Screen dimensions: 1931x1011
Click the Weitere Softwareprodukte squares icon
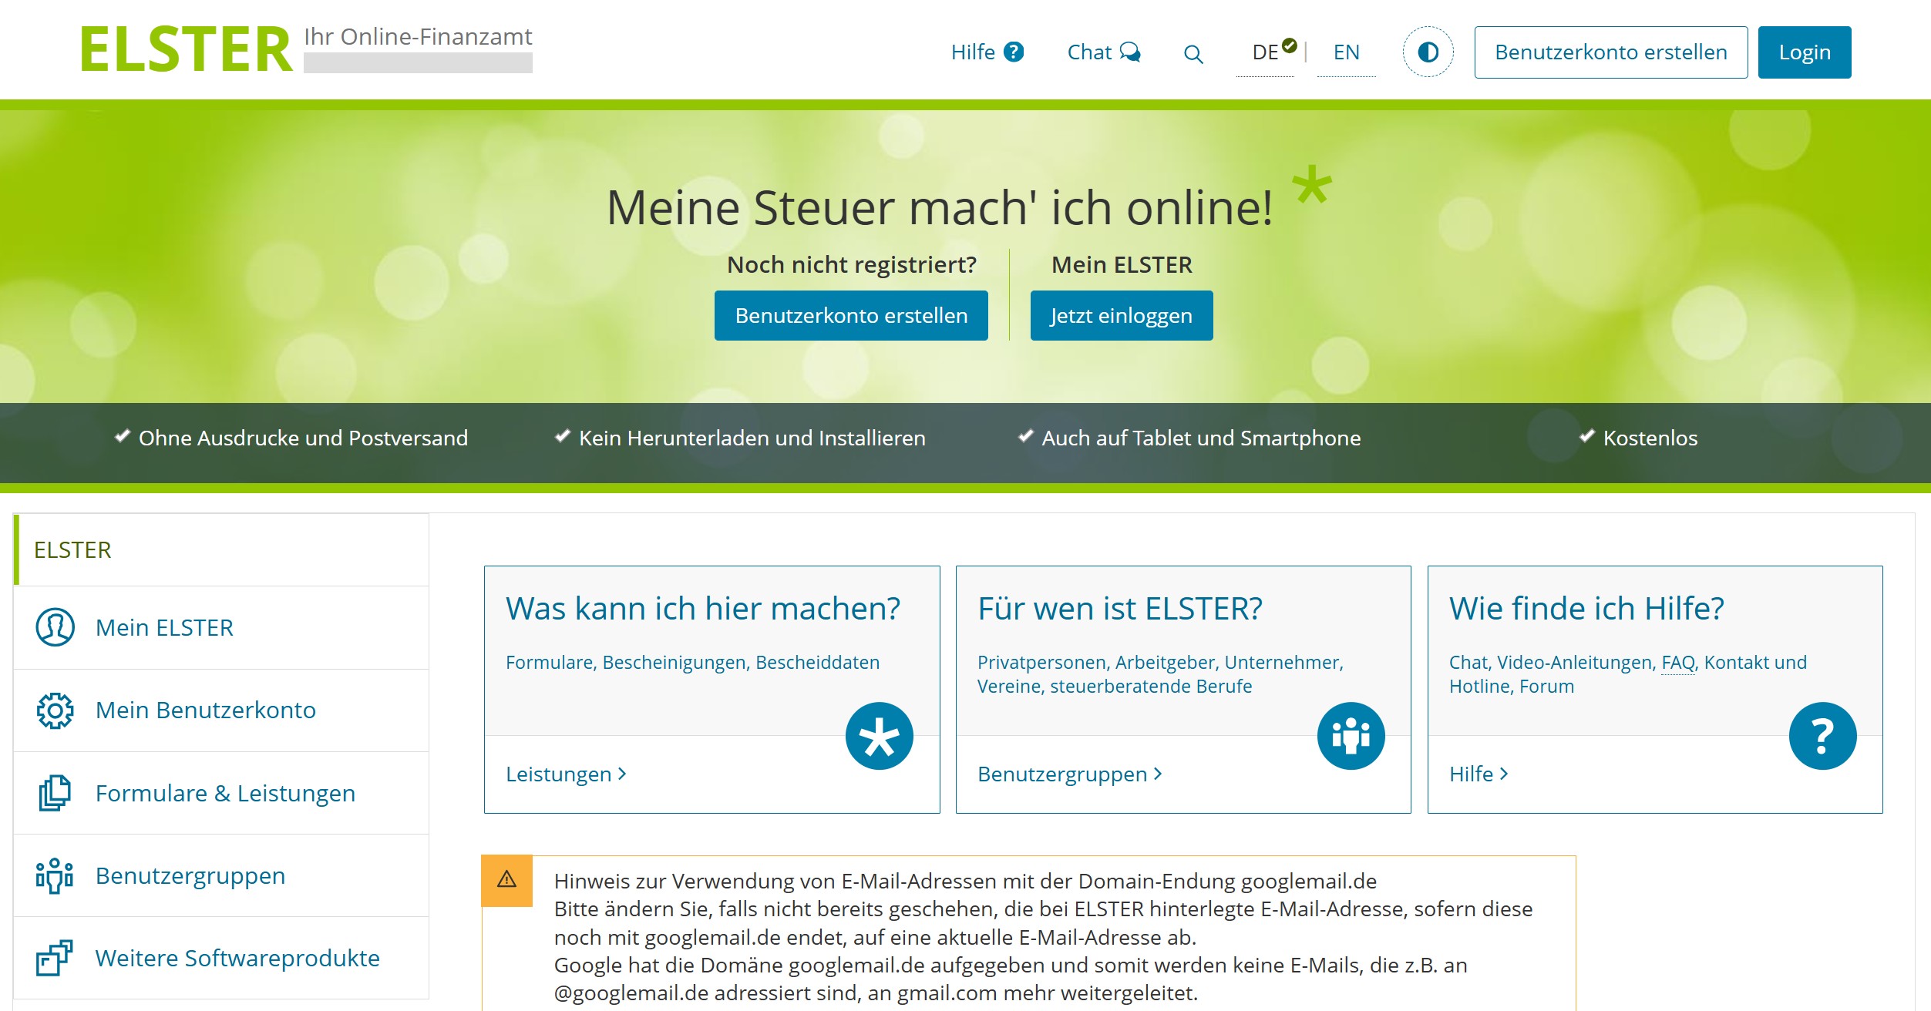pyautogui.click(x=56, y=958)
